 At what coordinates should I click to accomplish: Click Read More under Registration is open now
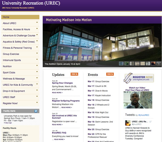[x=57, y=125]
